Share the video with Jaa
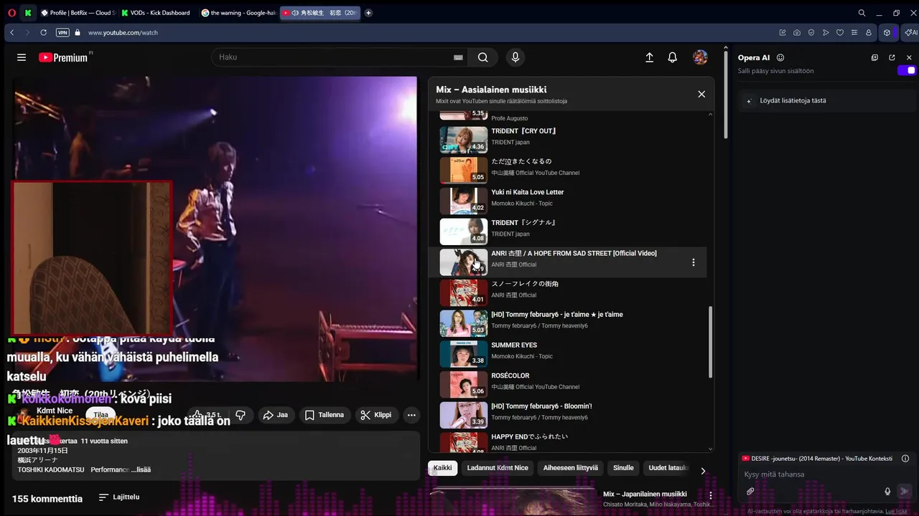 pyautogui.click(x=276, y=415)
